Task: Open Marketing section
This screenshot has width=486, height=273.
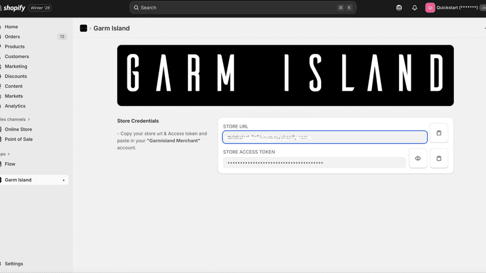Action: (16, 66)
